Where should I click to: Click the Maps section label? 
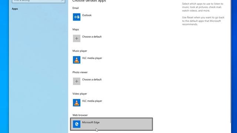76,30
